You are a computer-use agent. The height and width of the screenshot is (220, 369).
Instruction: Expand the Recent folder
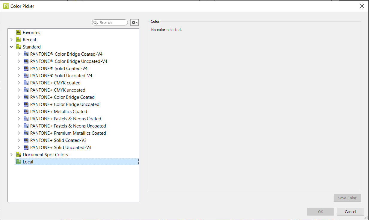(x=11, y=40)
